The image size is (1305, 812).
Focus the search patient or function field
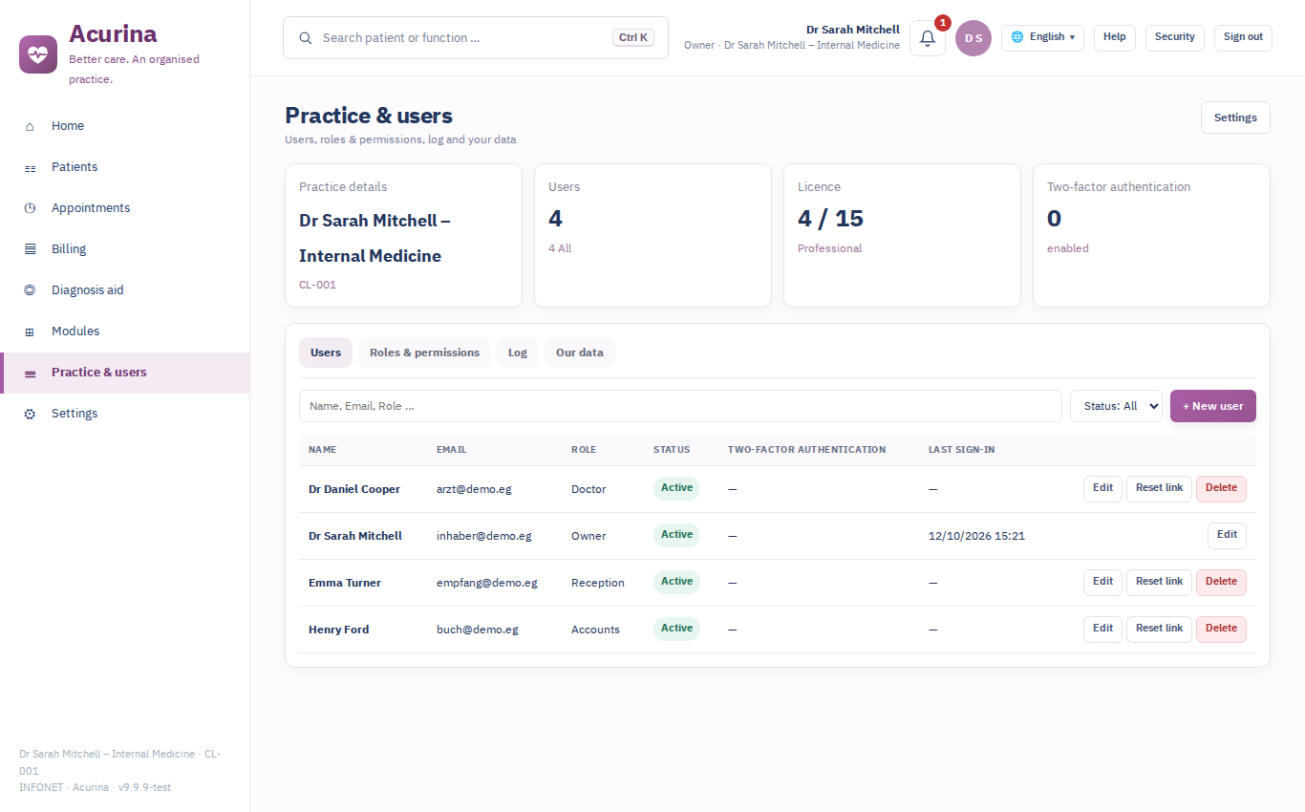tap(476, 38)
